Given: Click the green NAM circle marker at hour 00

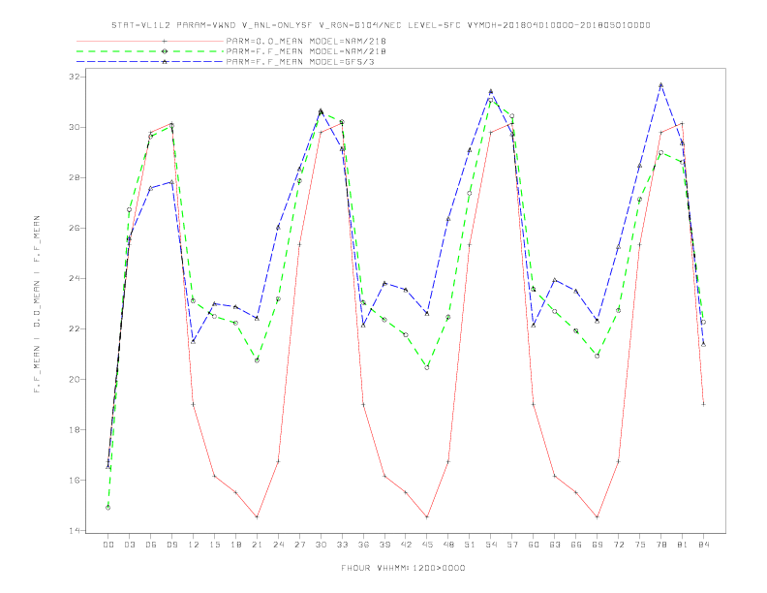Looking at the screenshot, I should pos(108,508).
